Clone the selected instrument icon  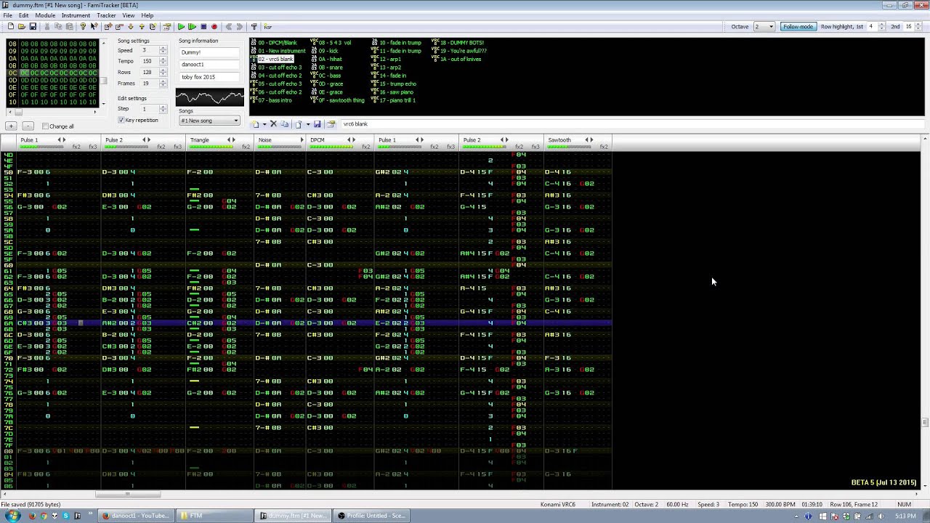pos(285,124)
